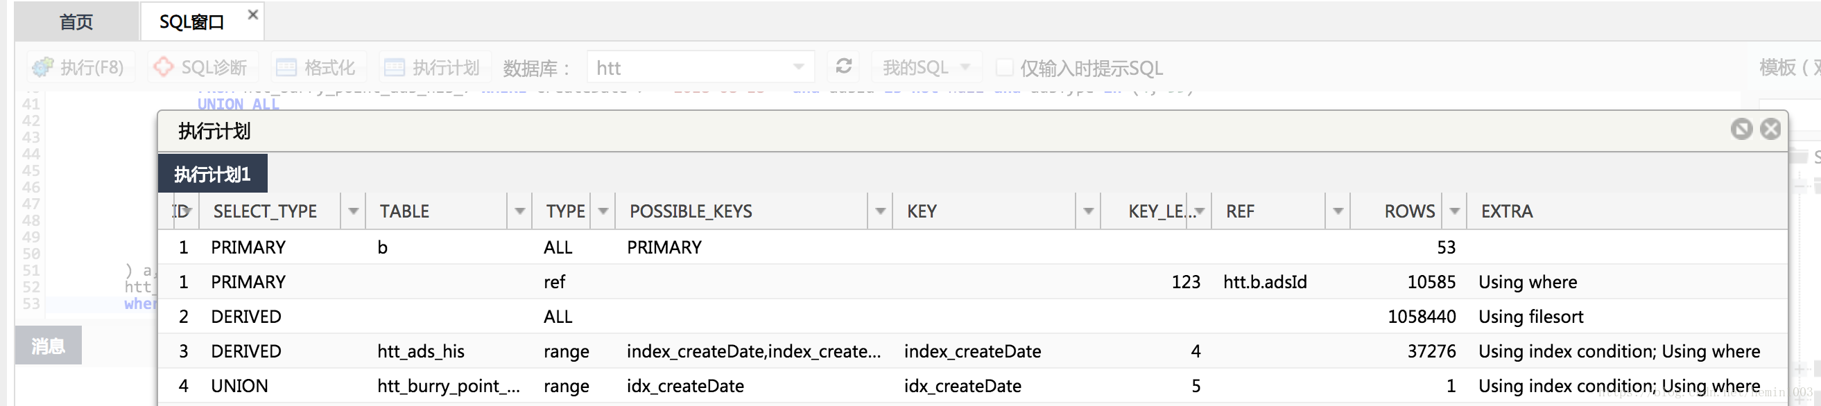The height and width of the screenshot is (406, 1821).
Task: Open POSSIBLE_KEYS column dropdown arrow
Action: 880,211
